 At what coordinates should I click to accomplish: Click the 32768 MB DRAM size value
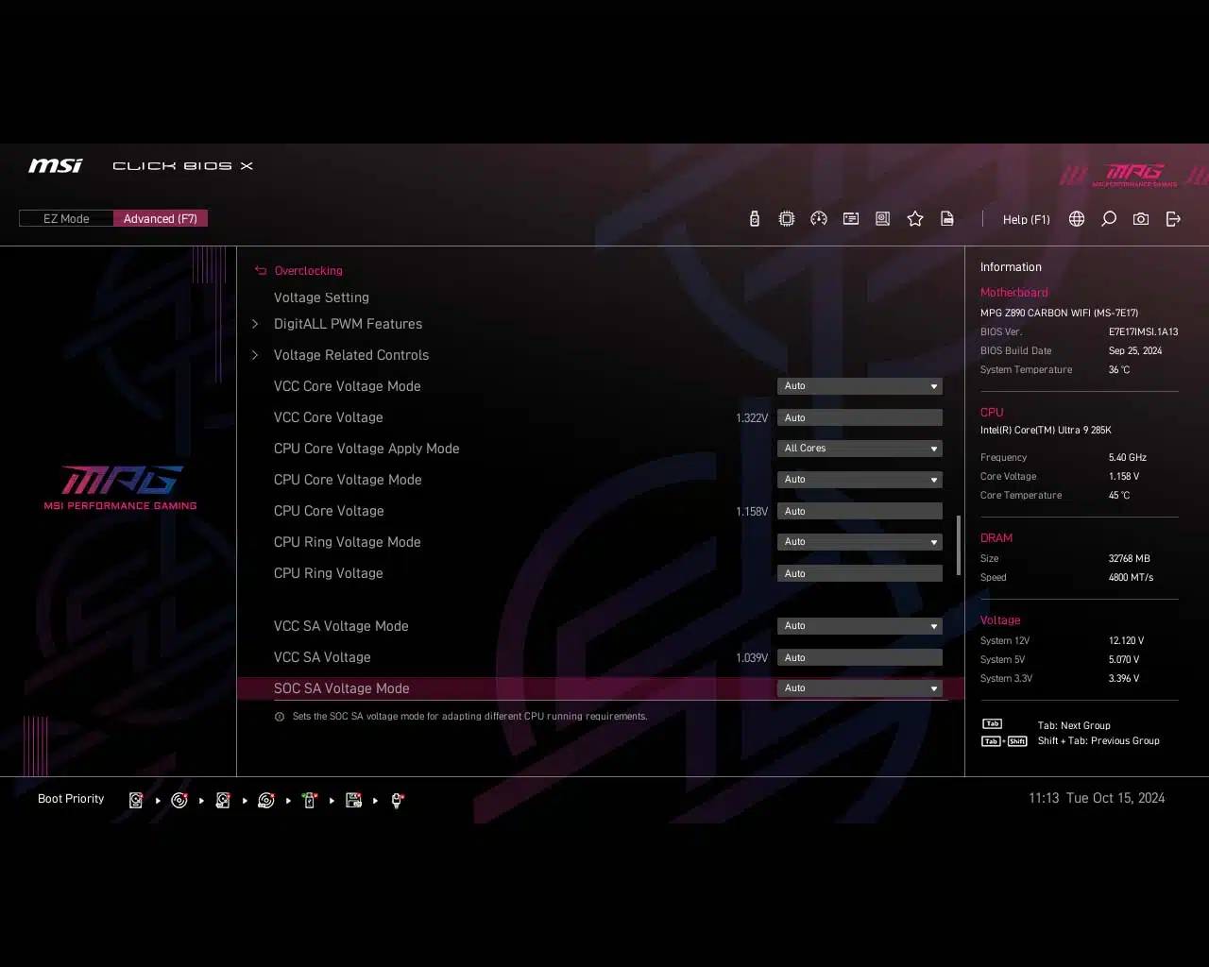point(1129,558)
